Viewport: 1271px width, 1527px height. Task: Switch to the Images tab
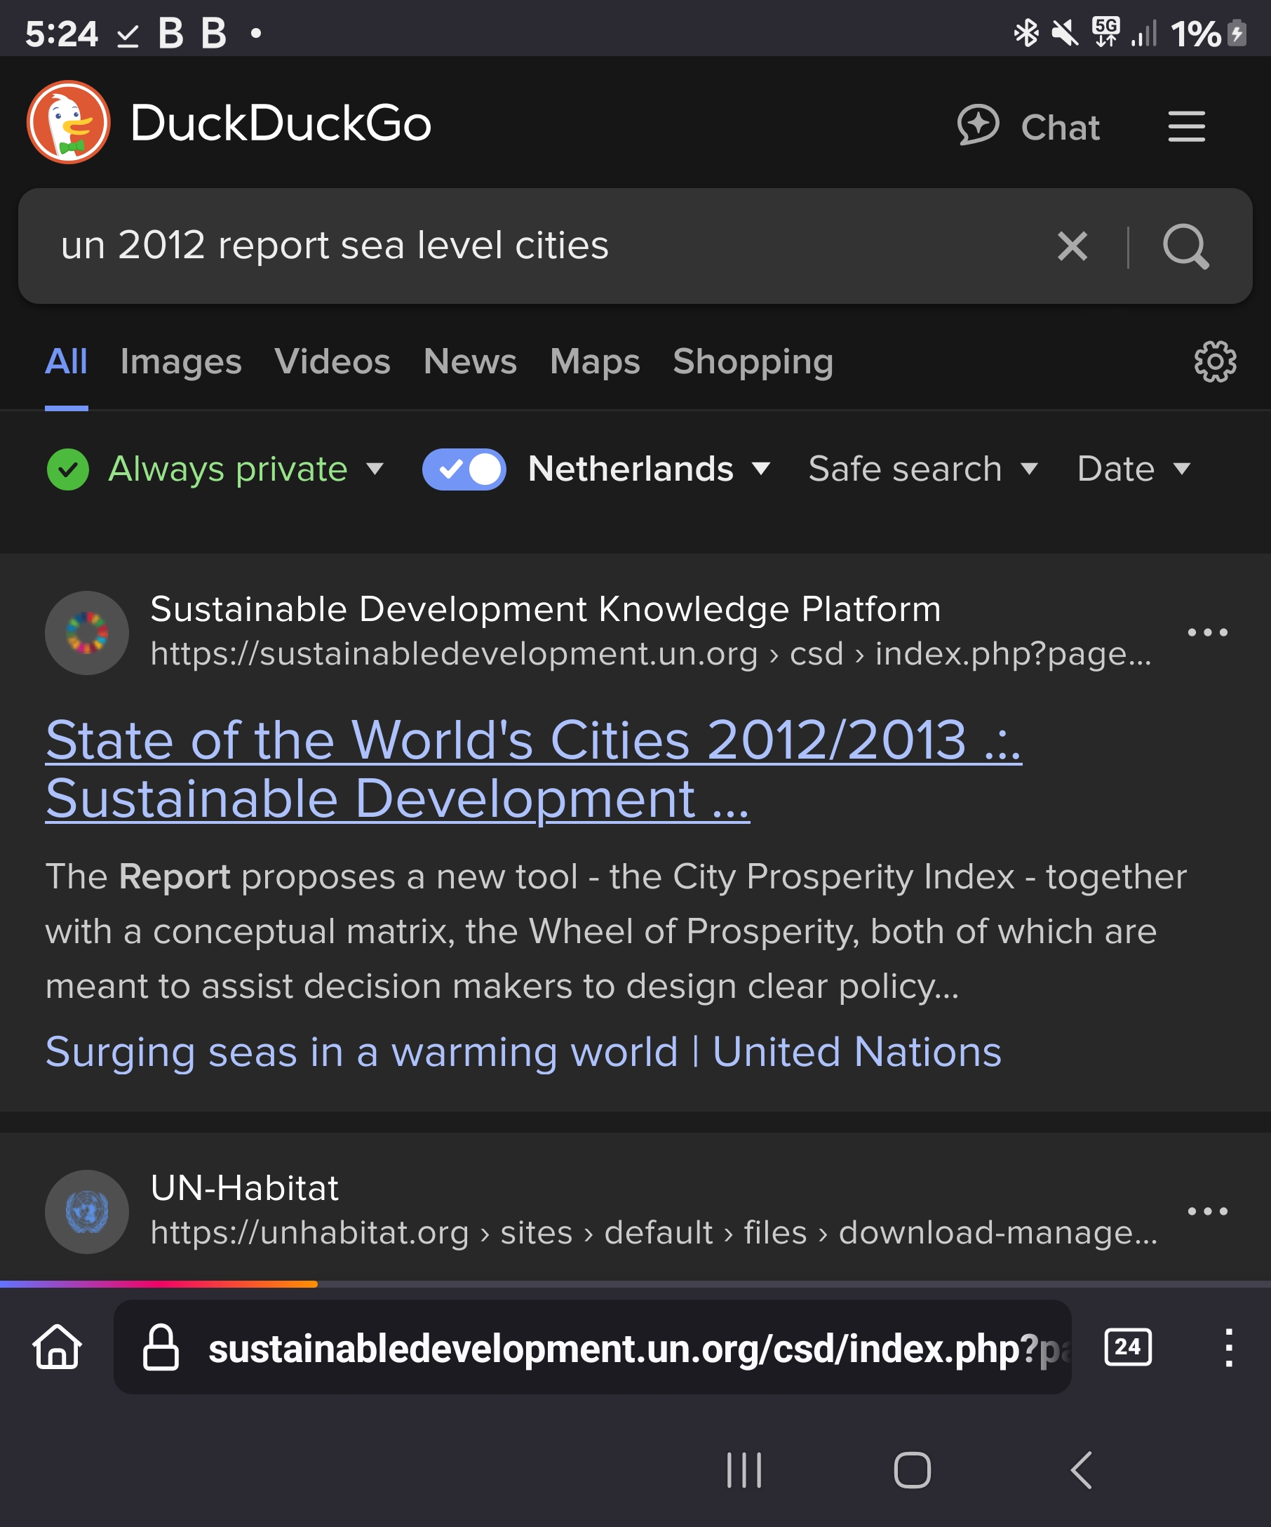click(181, 361)
